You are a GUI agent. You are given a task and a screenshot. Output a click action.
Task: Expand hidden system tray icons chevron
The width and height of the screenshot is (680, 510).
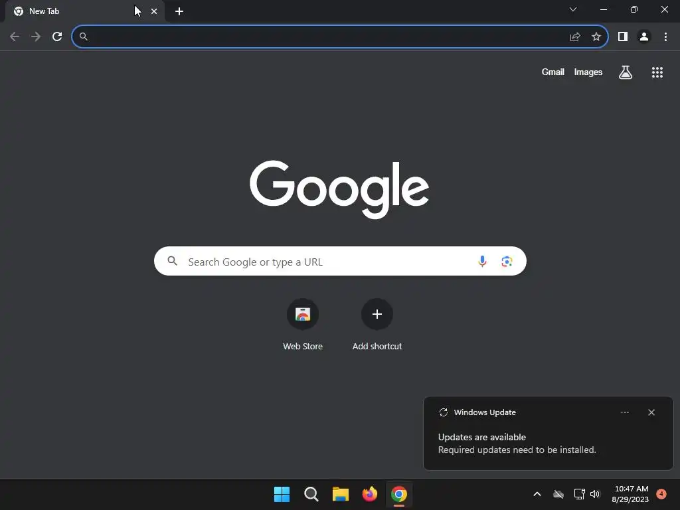537,494
